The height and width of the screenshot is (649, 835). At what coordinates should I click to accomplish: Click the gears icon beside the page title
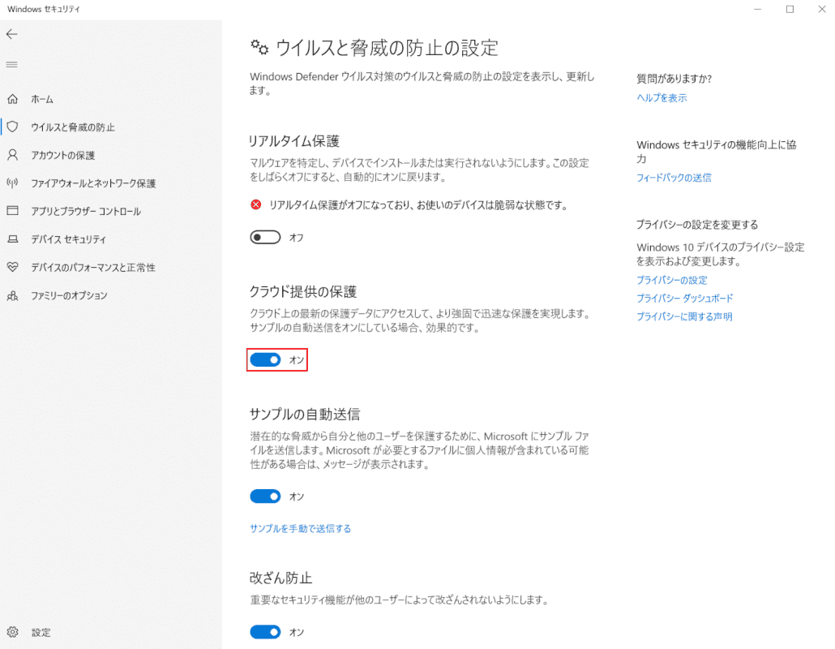(x=259, y=47)
